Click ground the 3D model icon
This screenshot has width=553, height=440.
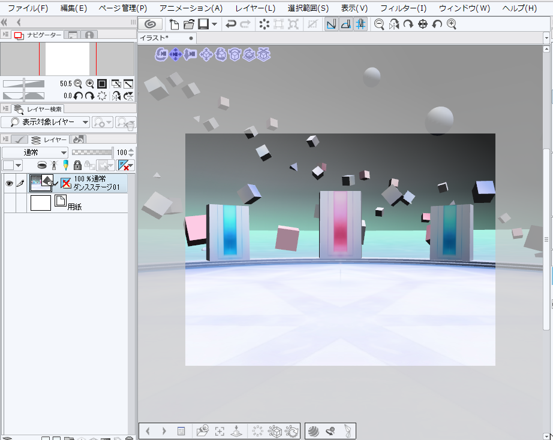coord(236,430)
